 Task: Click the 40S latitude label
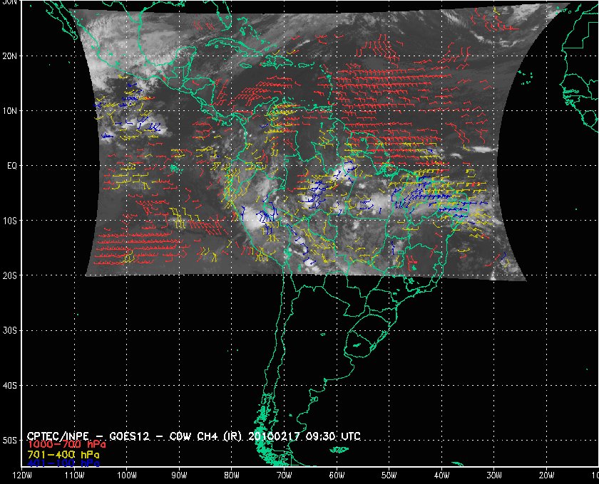coord(9,386)
